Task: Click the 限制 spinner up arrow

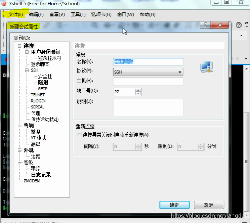Action: pos(201,145)
